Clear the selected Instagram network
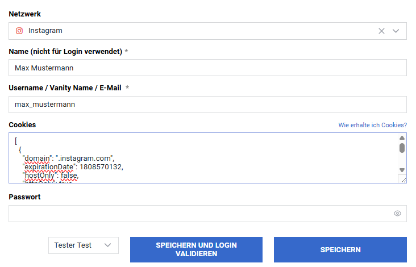 click(x=382, y=31)
